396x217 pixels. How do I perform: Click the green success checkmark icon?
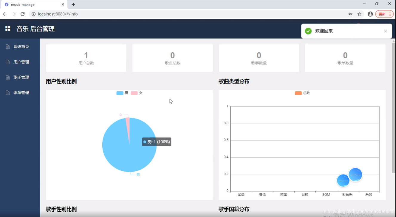pos(308,31)
